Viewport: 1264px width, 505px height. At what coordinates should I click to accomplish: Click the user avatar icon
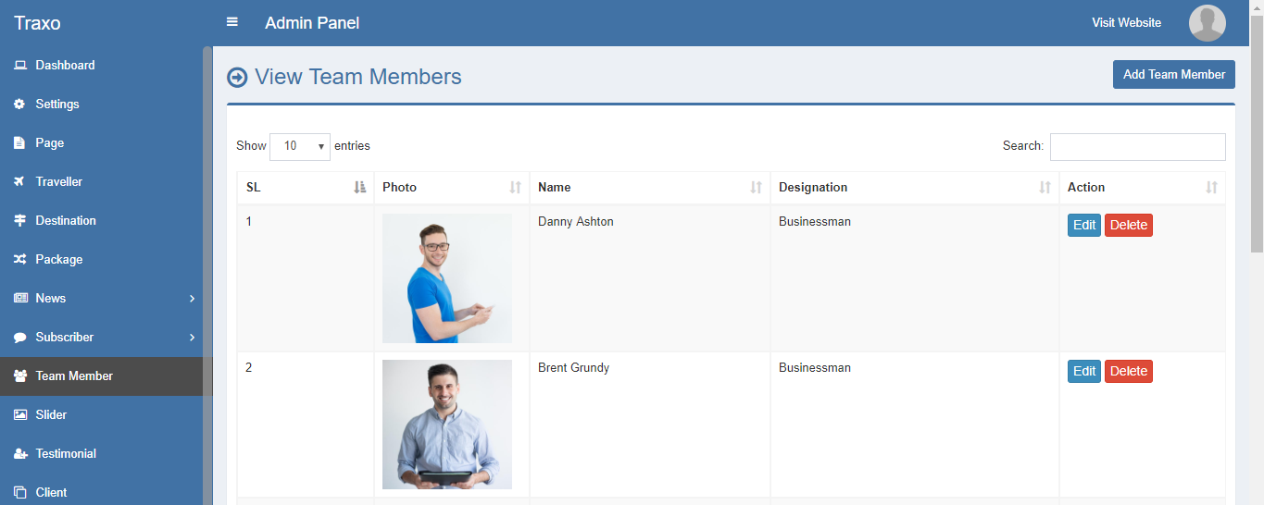click(x=1207, y=23)
